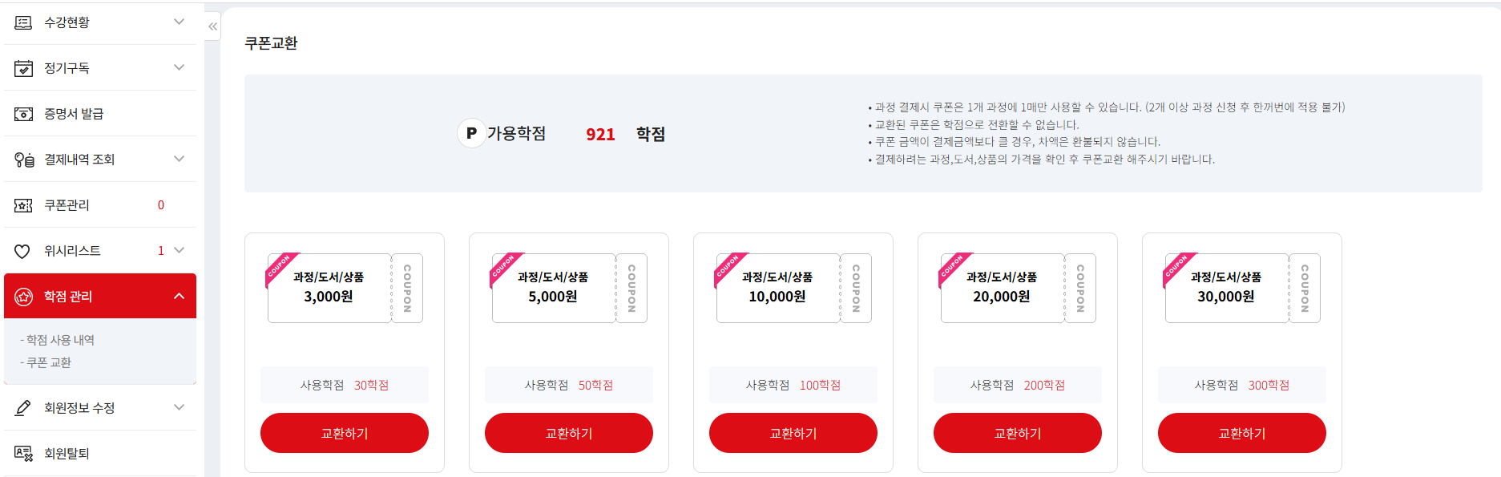Click the 20,000원 coupon image
1501x477 pixels.
coord(1017,288)
